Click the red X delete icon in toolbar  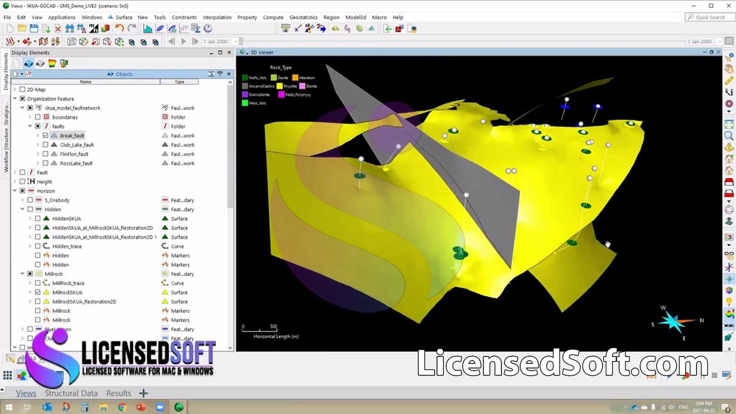tap(57, 29)
